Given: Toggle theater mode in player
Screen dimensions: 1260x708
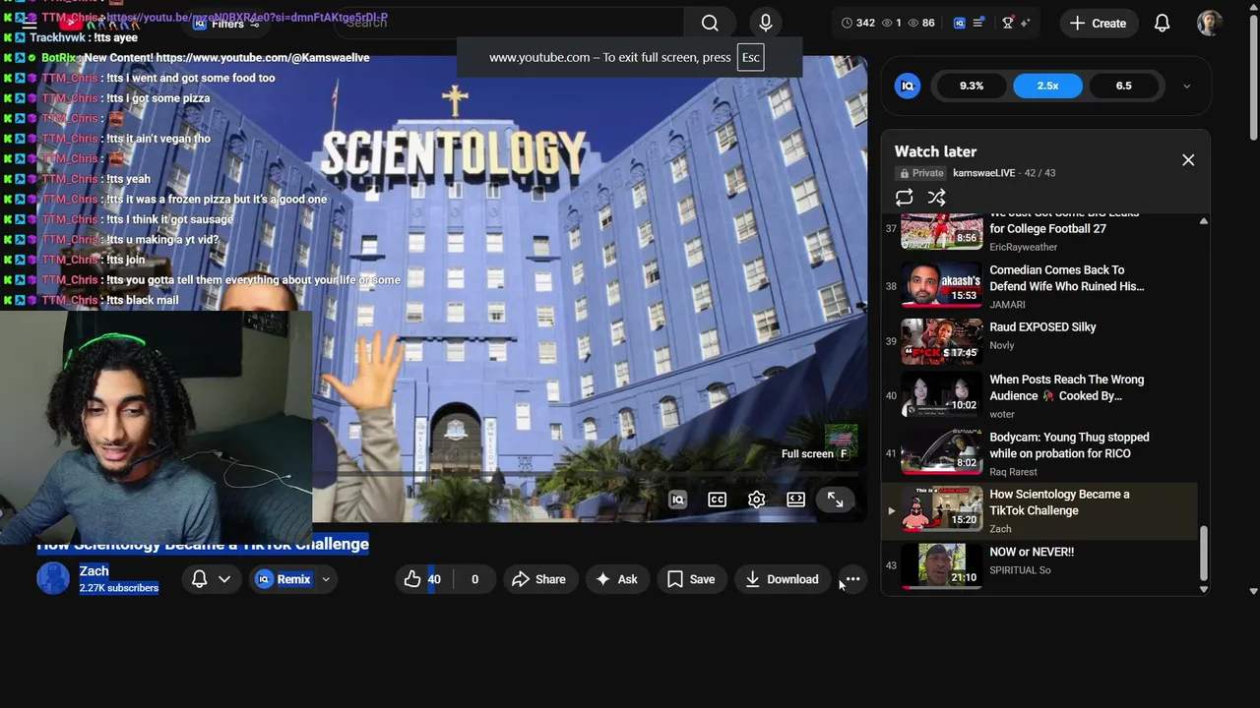Looking at the screenshot, I should click(x=795, y=500).
